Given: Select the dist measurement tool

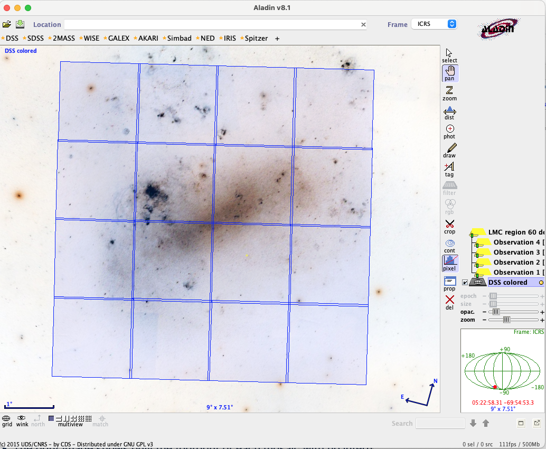Looking at the screenshot, I should click(449, 113).
